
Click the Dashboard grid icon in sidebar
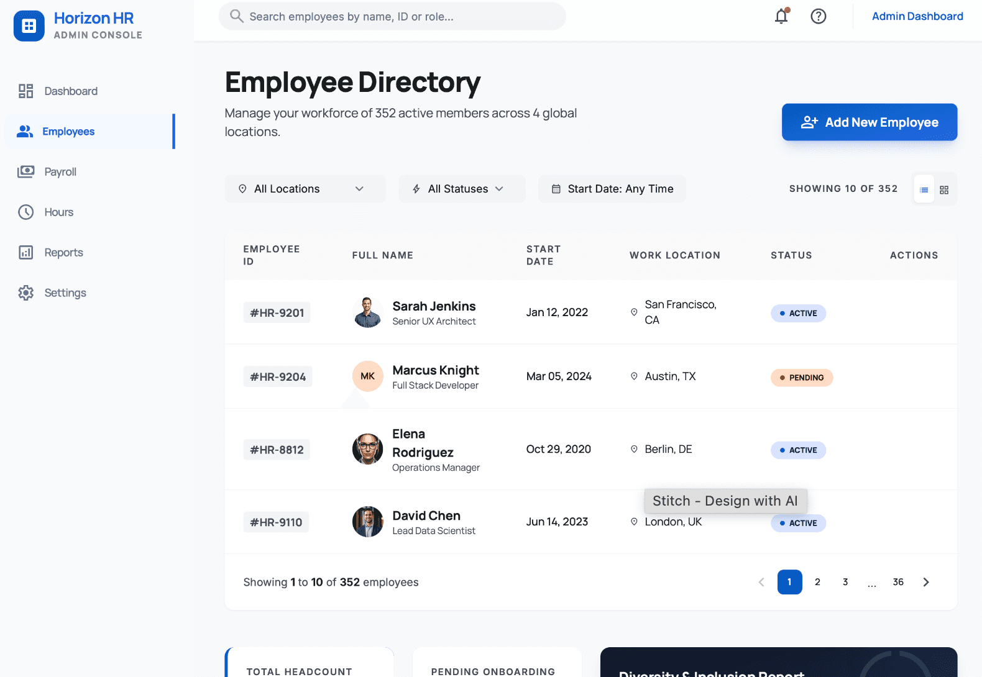[25, 91]
